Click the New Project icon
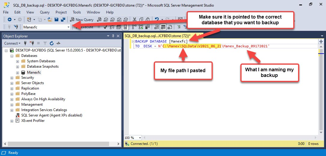Screen dimensions: 326x156 click(29, 19)
